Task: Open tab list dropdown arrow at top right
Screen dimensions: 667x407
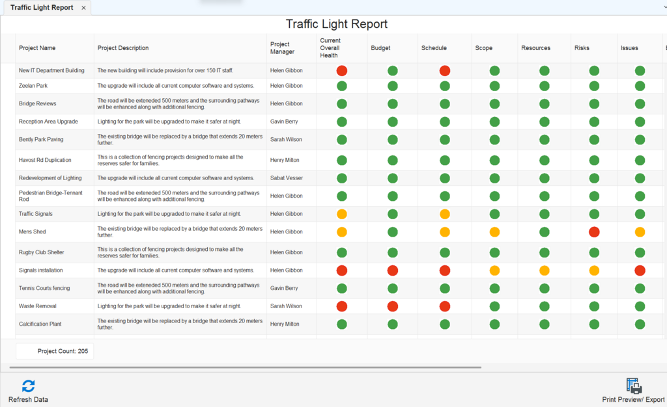Action: pos(663,8)
